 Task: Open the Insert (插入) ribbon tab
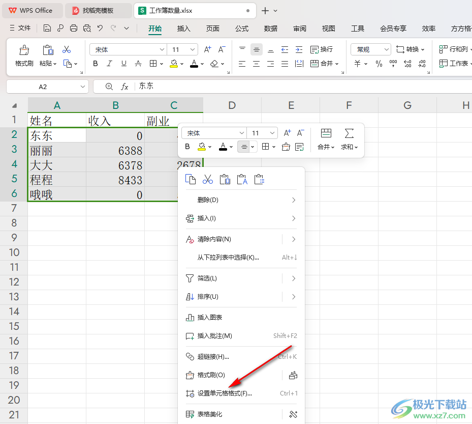coord(183,29)
